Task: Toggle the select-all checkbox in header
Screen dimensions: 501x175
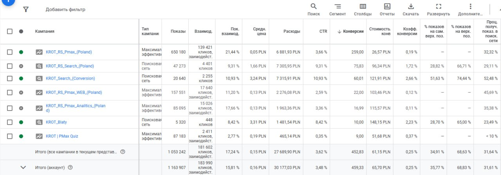Action: point(10,31)
